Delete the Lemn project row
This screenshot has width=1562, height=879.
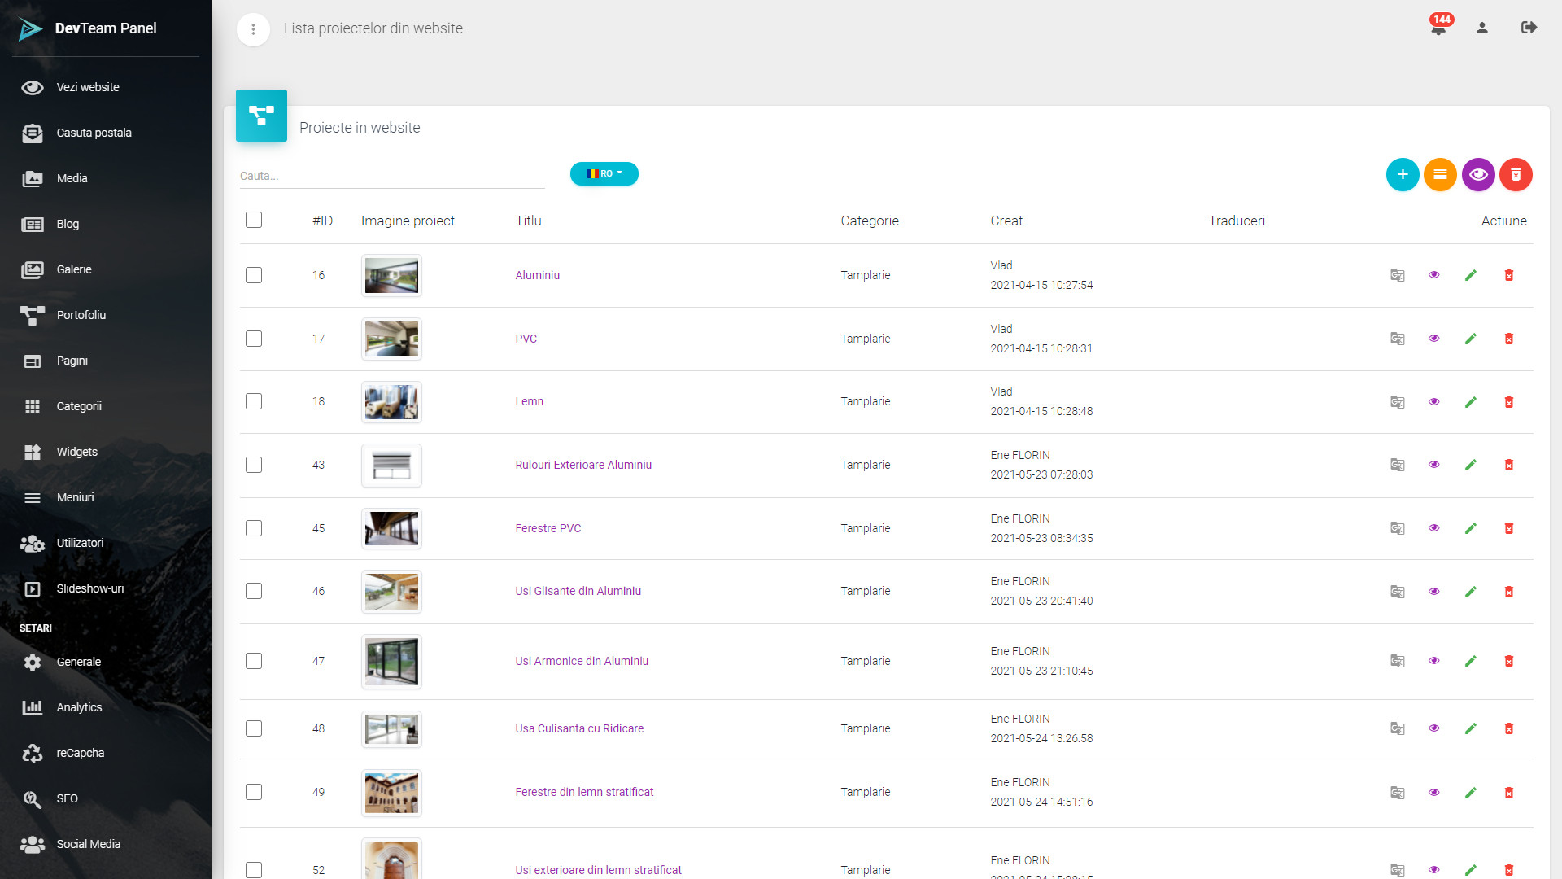[1508, 402]
